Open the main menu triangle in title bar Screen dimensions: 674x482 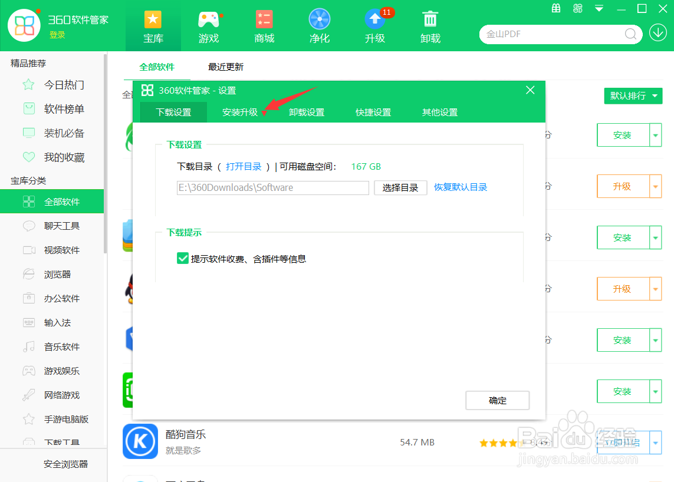pos(599,8)
